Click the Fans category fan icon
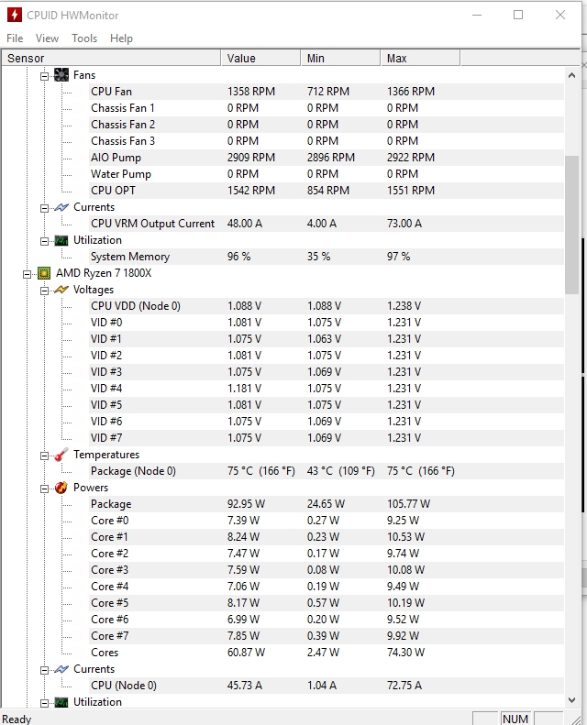Viewport: 587px width, 725px height. tap(61, 75)
